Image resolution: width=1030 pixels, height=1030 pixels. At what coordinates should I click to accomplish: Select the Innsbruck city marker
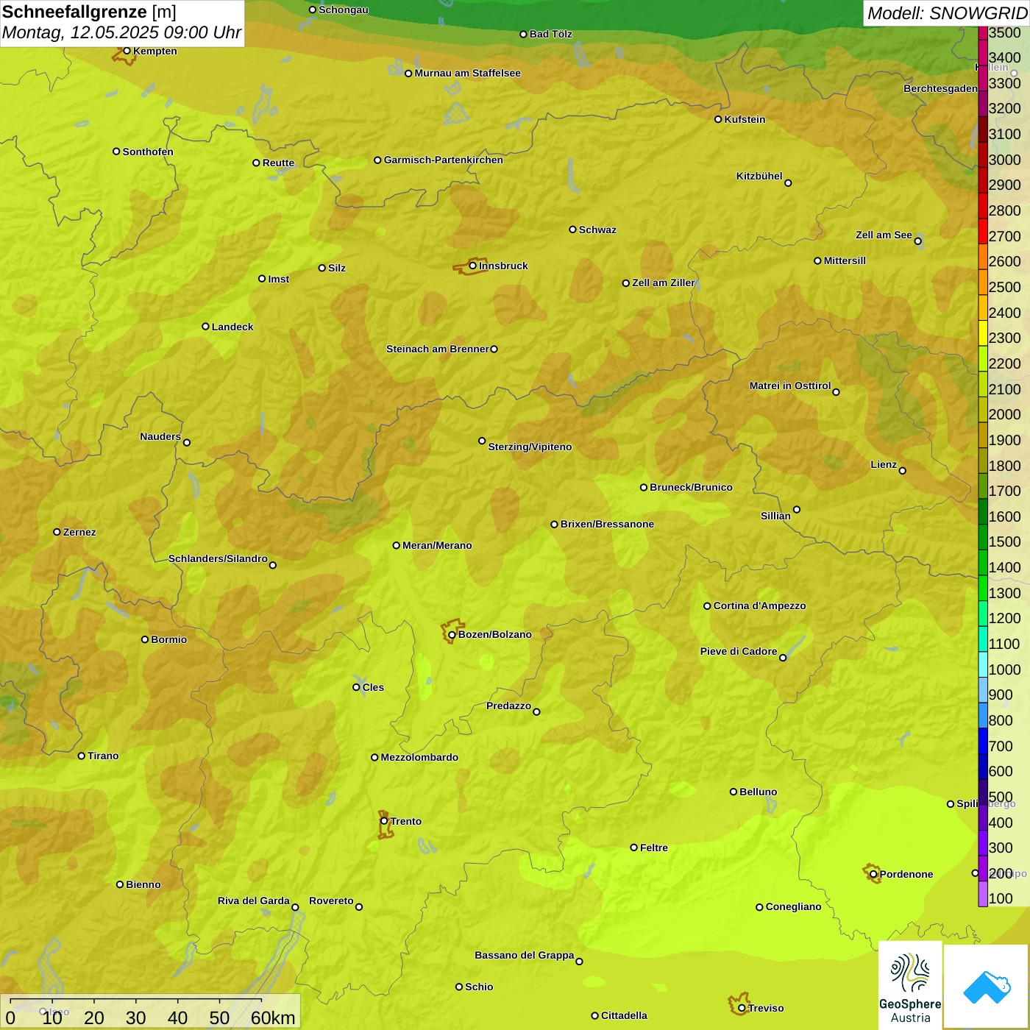tap(473, 266)
